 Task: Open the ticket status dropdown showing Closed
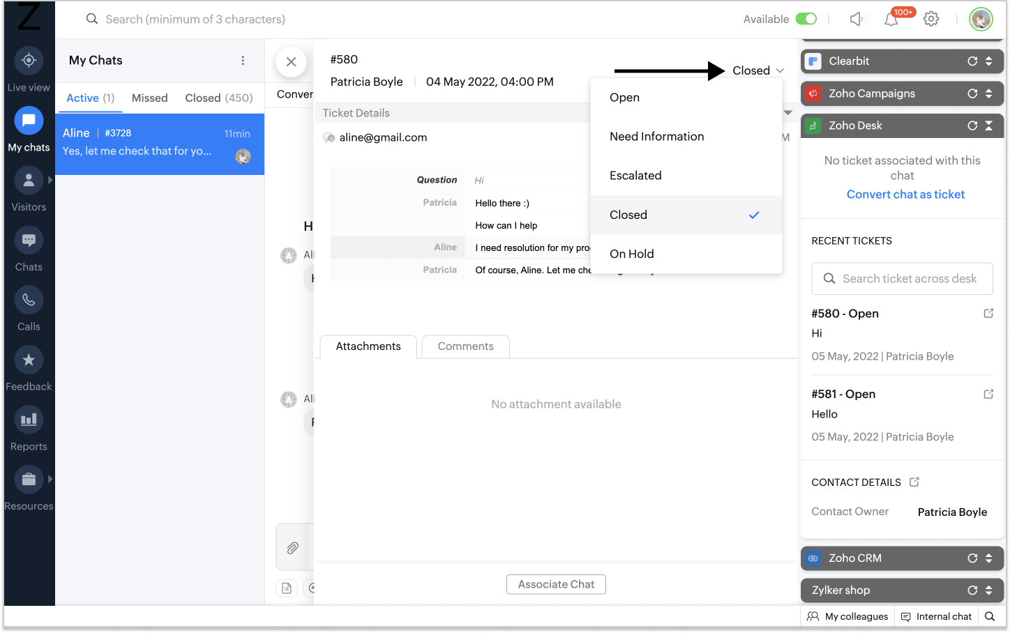(x=758, y=70)
